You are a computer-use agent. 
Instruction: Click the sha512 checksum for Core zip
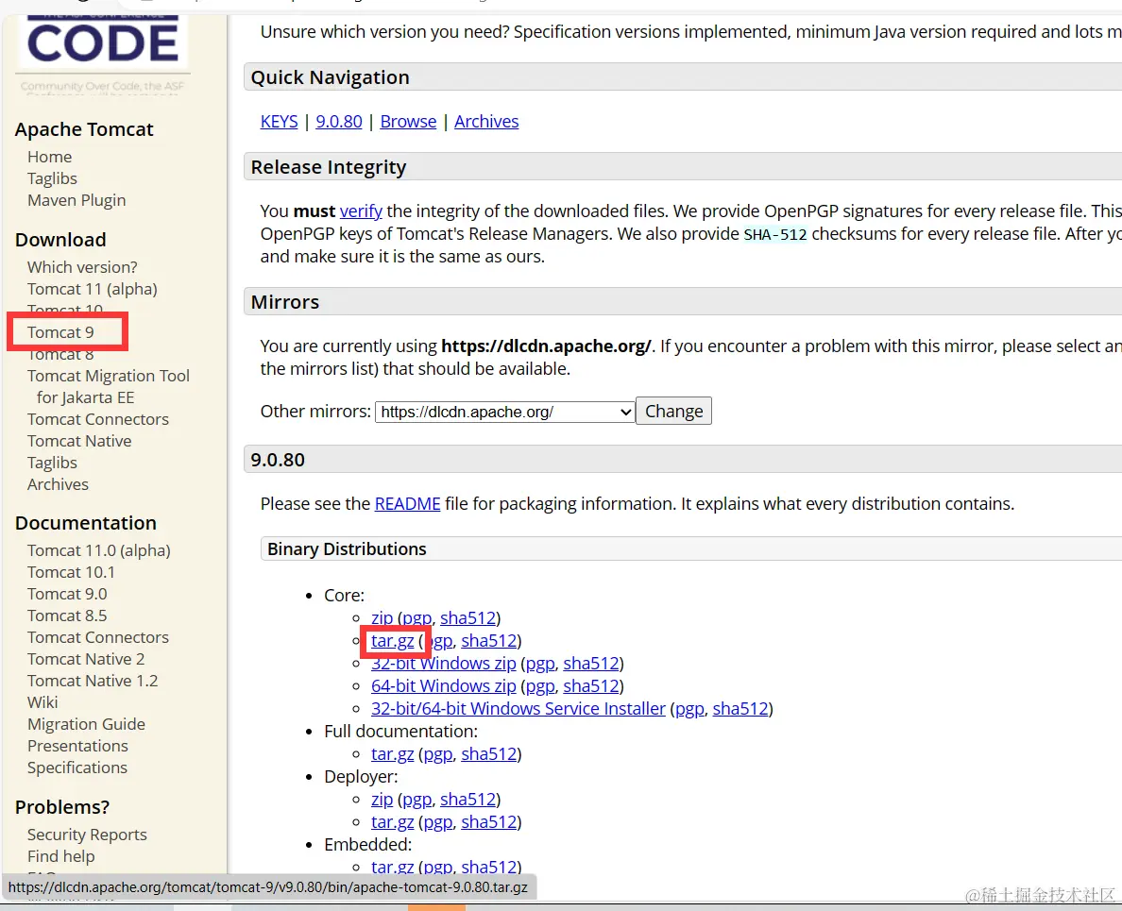468,617
